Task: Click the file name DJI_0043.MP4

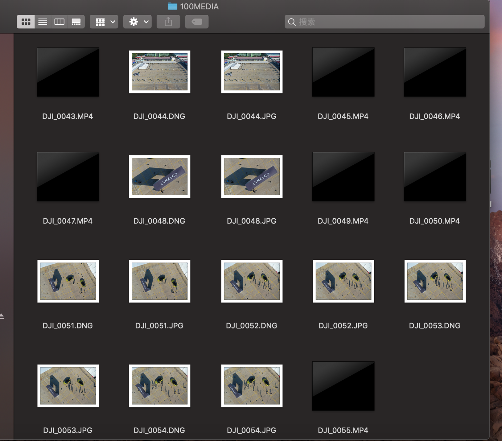Action: click(x=68, y=116)
